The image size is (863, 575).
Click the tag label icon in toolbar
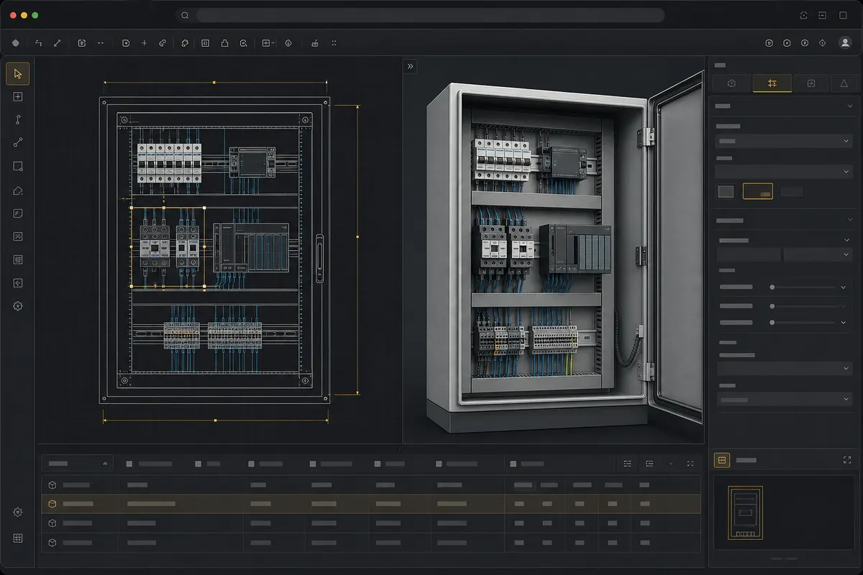tap(185, 43)
